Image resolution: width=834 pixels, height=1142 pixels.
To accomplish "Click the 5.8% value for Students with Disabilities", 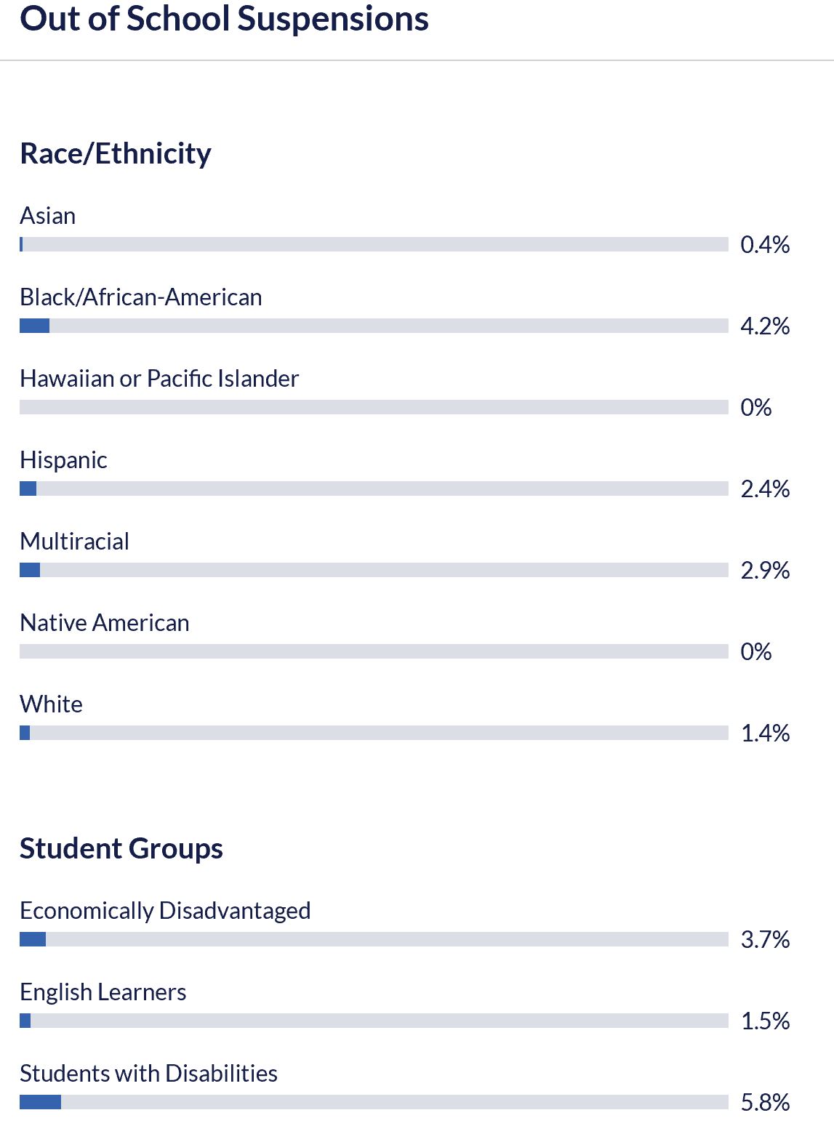I will (x=765, y=1102).
